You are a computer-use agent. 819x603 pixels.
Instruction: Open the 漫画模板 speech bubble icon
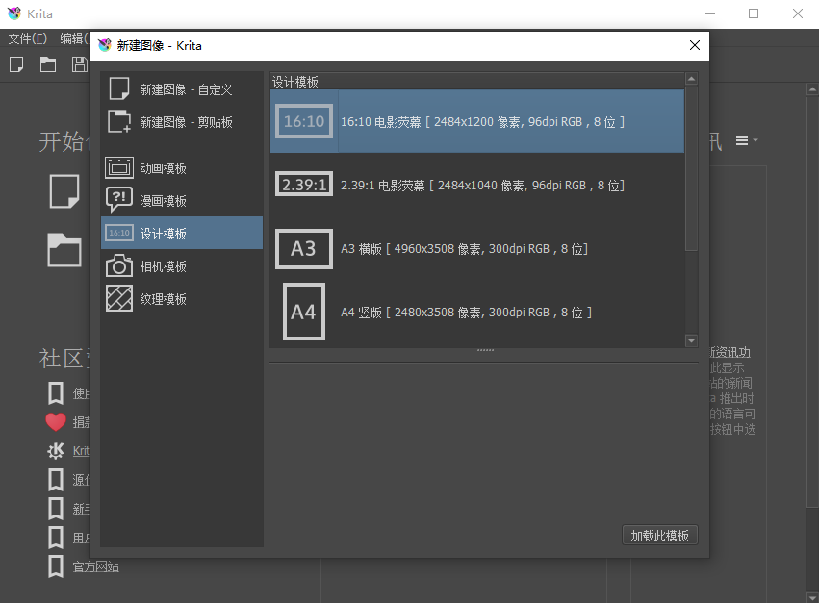119,200
